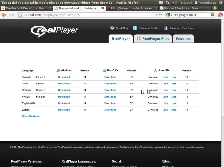Image resolution: width=224 pixels, height=167 pixels.
Task: Click the Other Versions link
Action: (31, 116)
